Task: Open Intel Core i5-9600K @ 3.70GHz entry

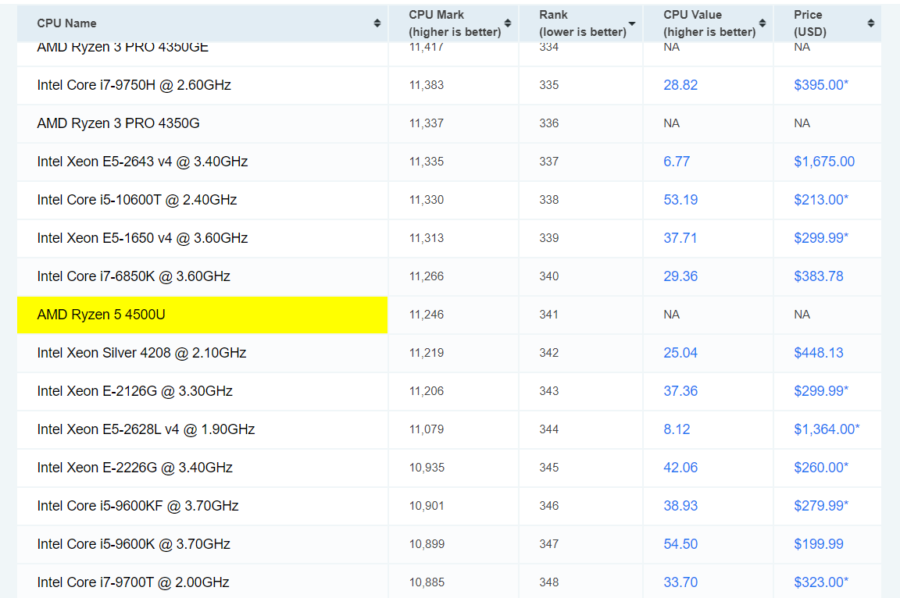Action: [133, 544]
